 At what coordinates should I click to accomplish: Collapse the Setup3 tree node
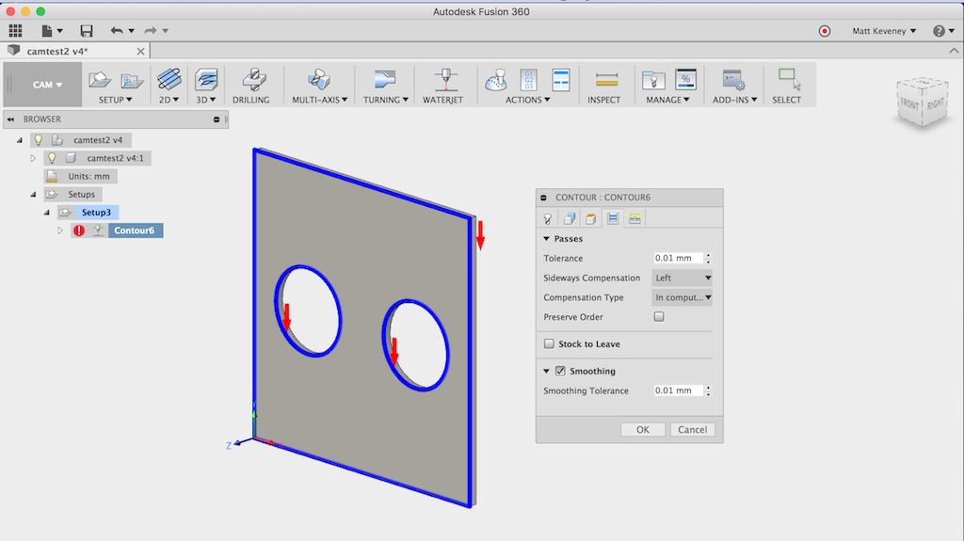47,212
